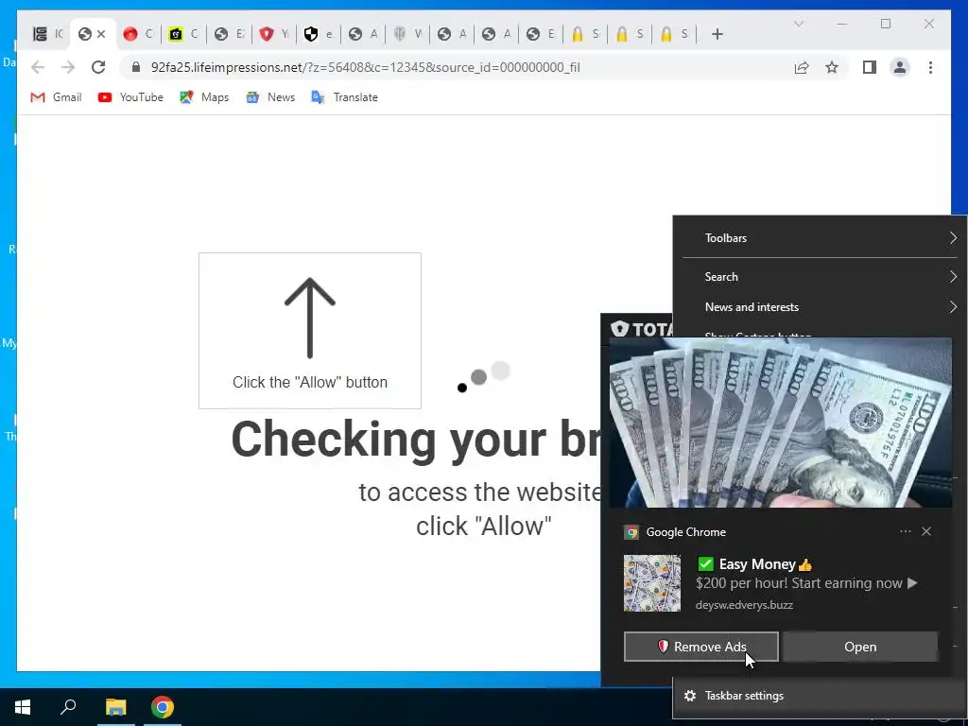
Task: Switch to the gray tank icon tab
Action: point(406,34)
